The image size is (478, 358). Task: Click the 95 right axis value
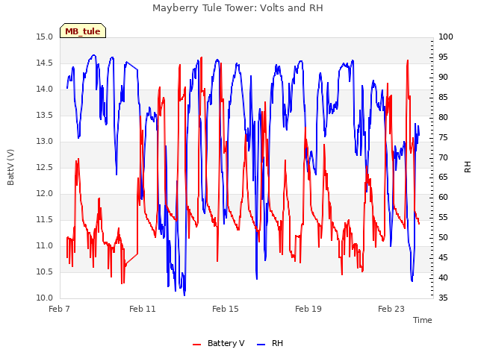click(x=443, y=57)
